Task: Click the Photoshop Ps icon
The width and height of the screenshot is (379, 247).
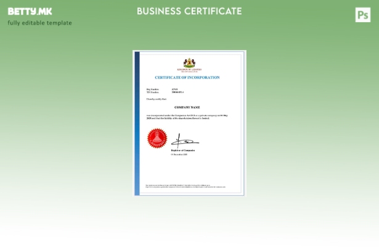Action: (x=363, y=15)
